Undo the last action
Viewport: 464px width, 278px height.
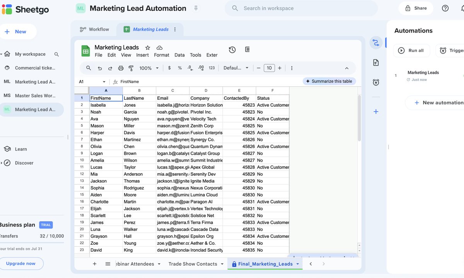click(100, 68)
